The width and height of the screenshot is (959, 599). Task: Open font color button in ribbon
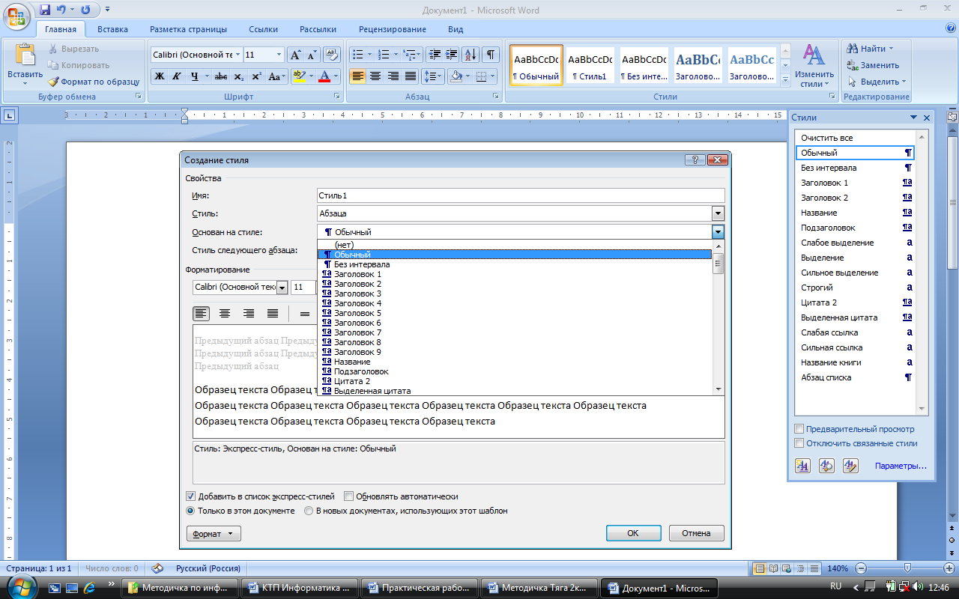324,76
